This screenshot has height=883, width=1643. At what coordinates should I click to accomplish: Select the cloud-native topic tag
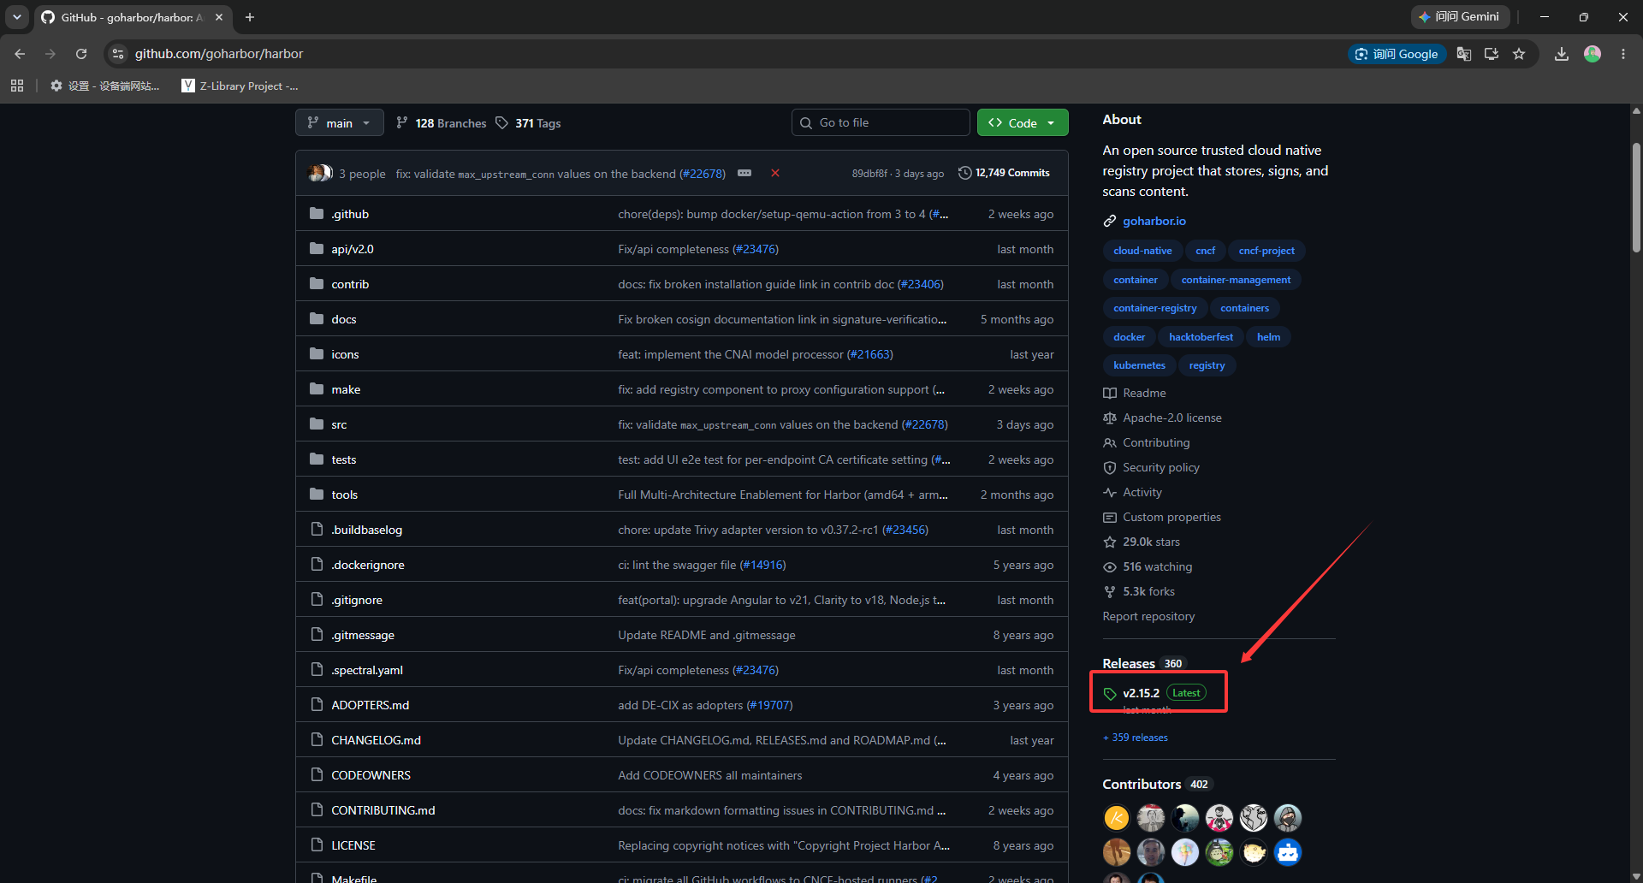[1142, 251]
